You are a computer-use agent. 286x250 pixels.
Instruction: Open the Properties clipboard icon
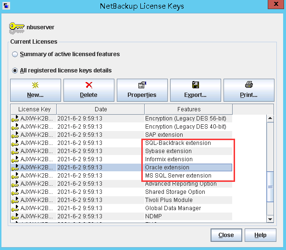(x=142, y=85)
